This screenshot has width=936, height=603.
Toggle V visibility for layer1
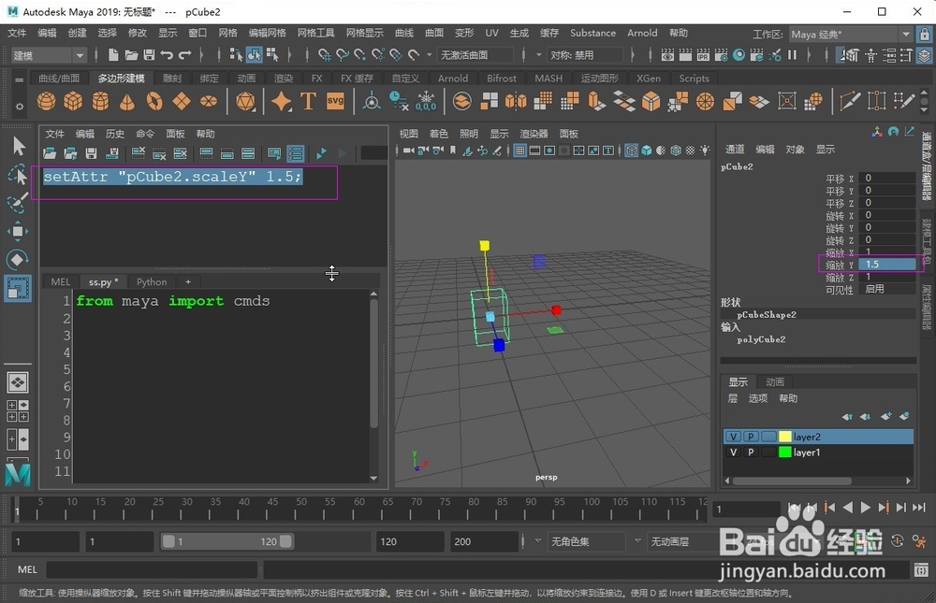click(733, 452)
